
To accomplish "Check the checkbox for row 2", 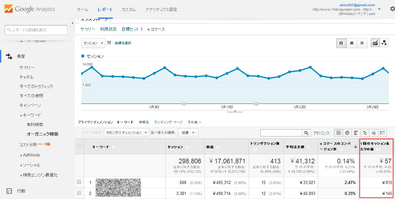I will [x=79, y=193].
